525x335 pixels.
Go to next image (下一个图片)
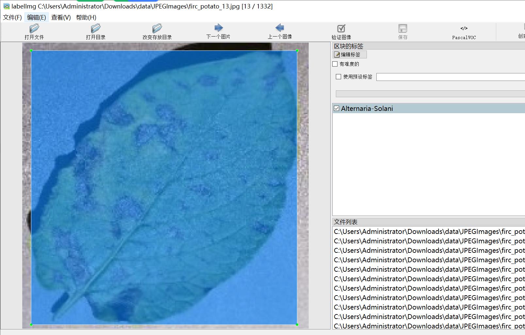[x=219, y=28]
